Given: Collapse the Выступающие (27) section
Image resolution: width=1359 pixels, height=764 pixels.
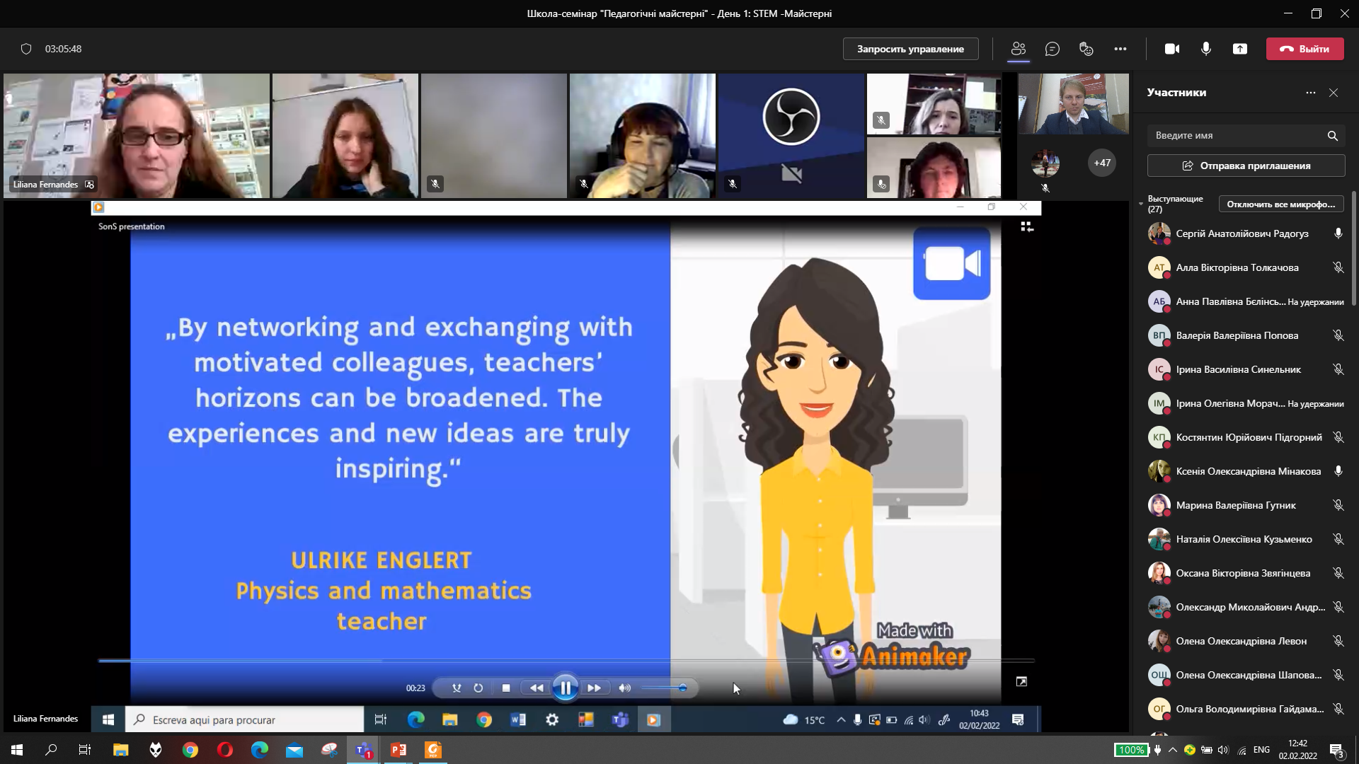Looking at the screenshot, I should [1141, 204].
